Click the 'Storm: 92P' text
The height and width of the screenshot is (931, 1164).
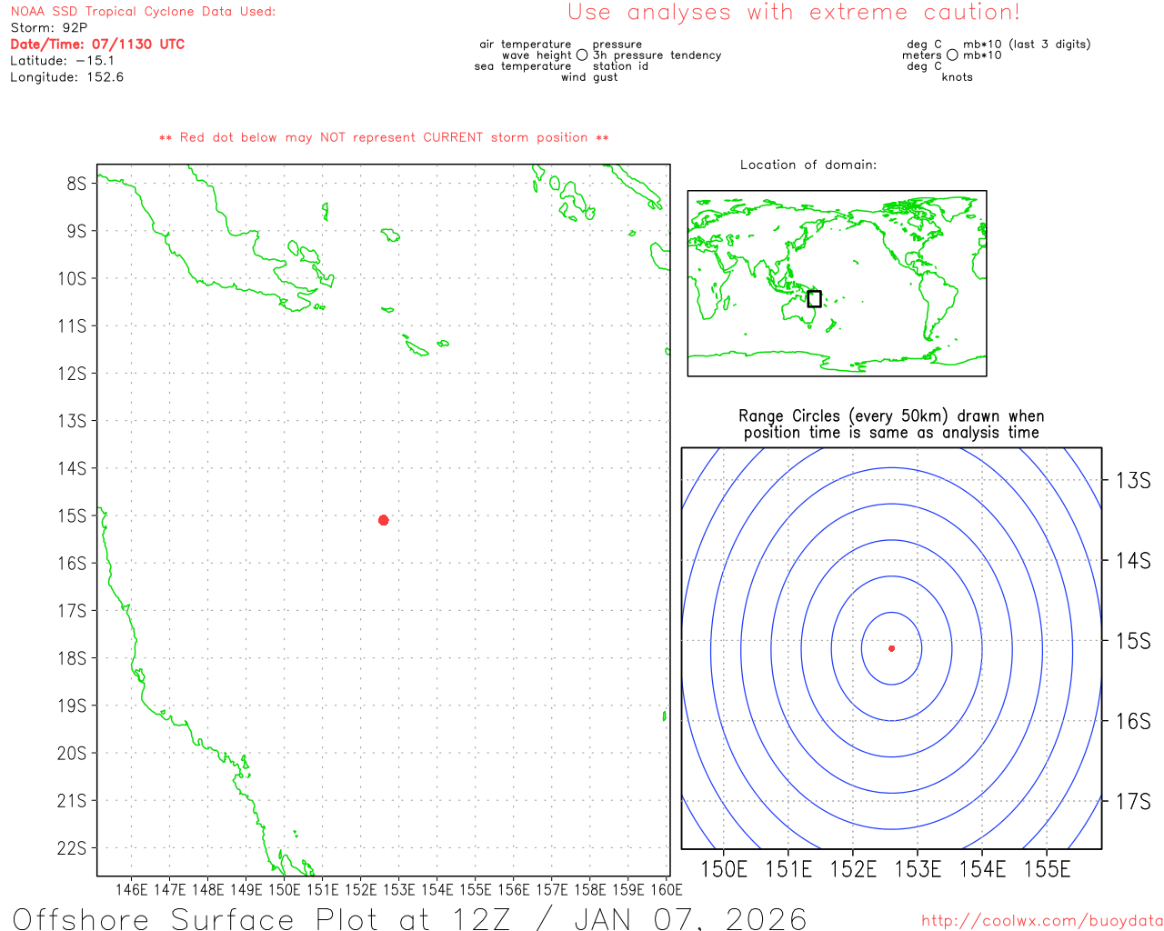(x=49, y=28)
